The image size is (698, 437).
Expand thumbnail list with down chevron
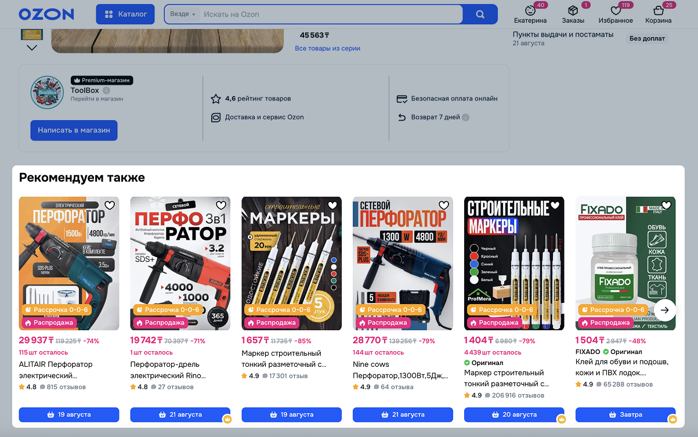(32, 48)
